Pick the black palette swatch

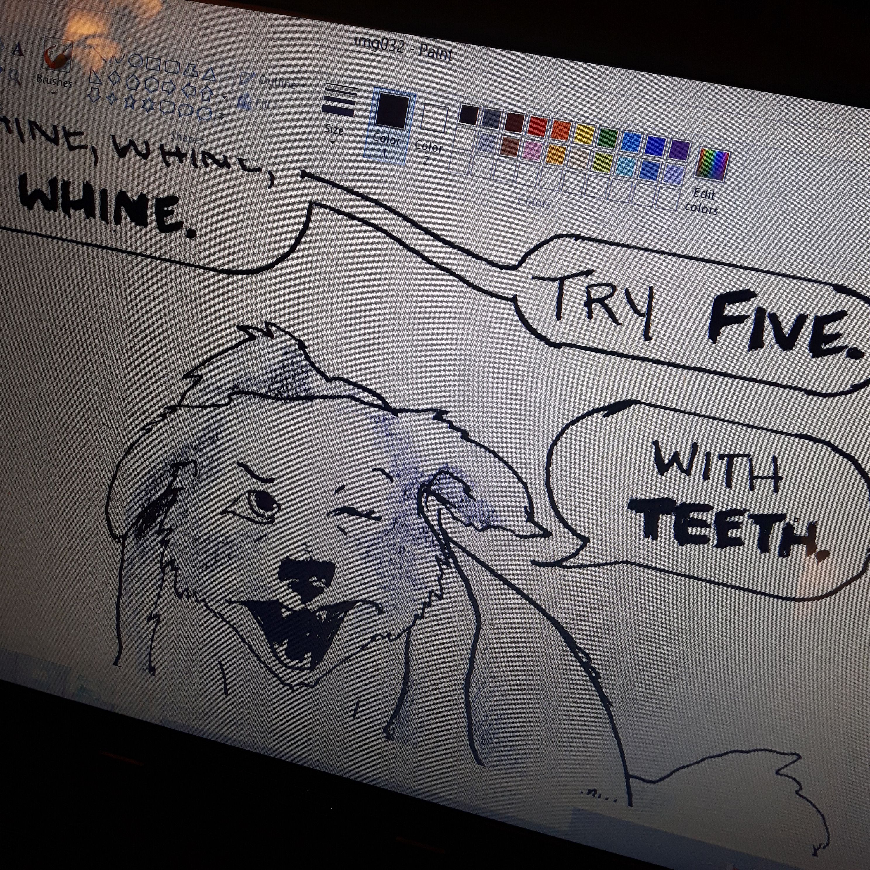click(x=468, y=115)
